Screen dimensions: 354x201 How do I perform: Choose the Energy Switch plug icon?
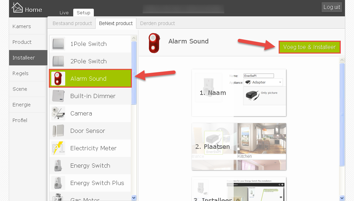[x=58, y=166]
